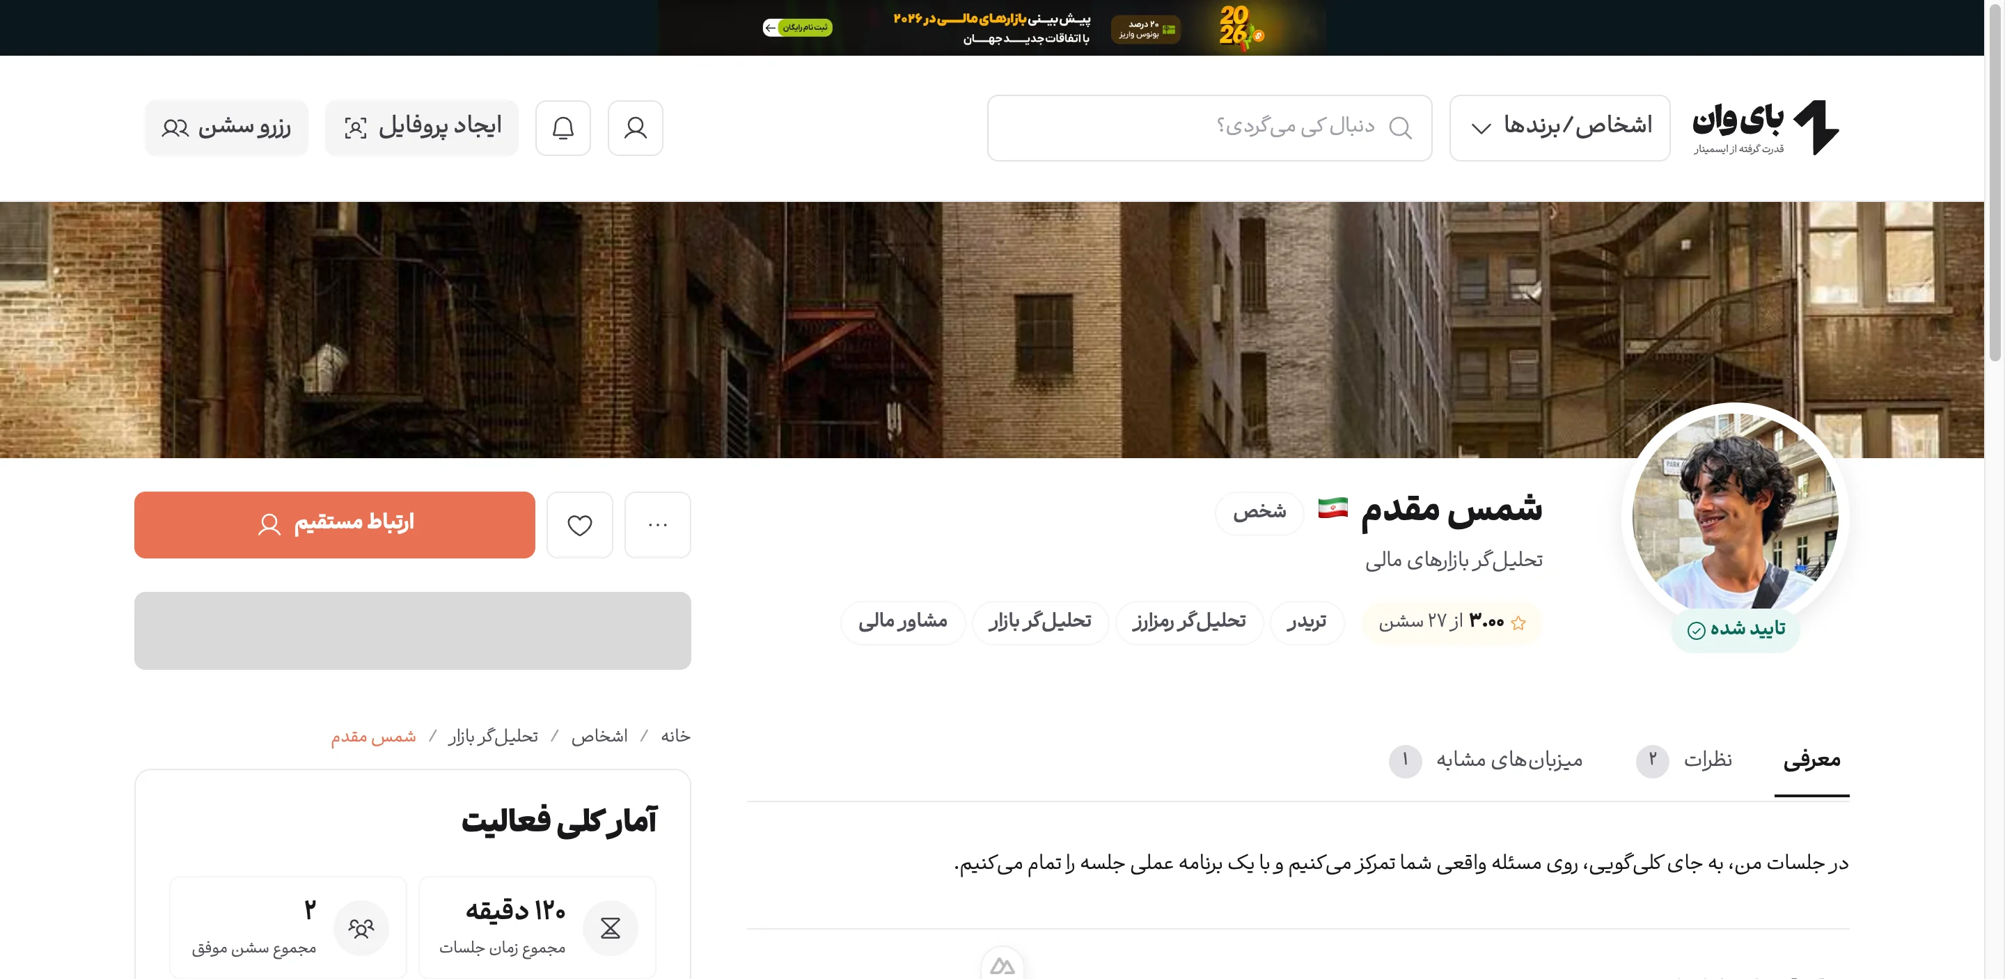This screenshot has width=2005, height=979.
Task: Switch to the معرفی tab
Action: [1811, 760]
